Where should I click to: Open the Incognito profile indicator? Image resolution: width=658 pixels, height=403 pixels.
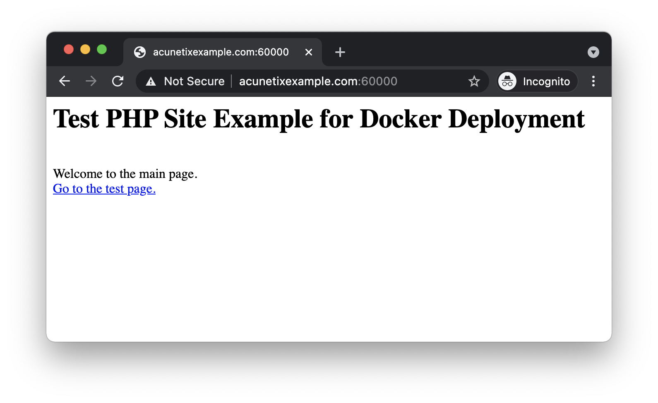pos(537,82)
